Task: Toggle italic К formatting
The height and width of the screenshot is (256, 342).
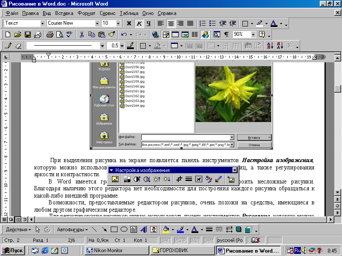Action: [x=139, y=23]
